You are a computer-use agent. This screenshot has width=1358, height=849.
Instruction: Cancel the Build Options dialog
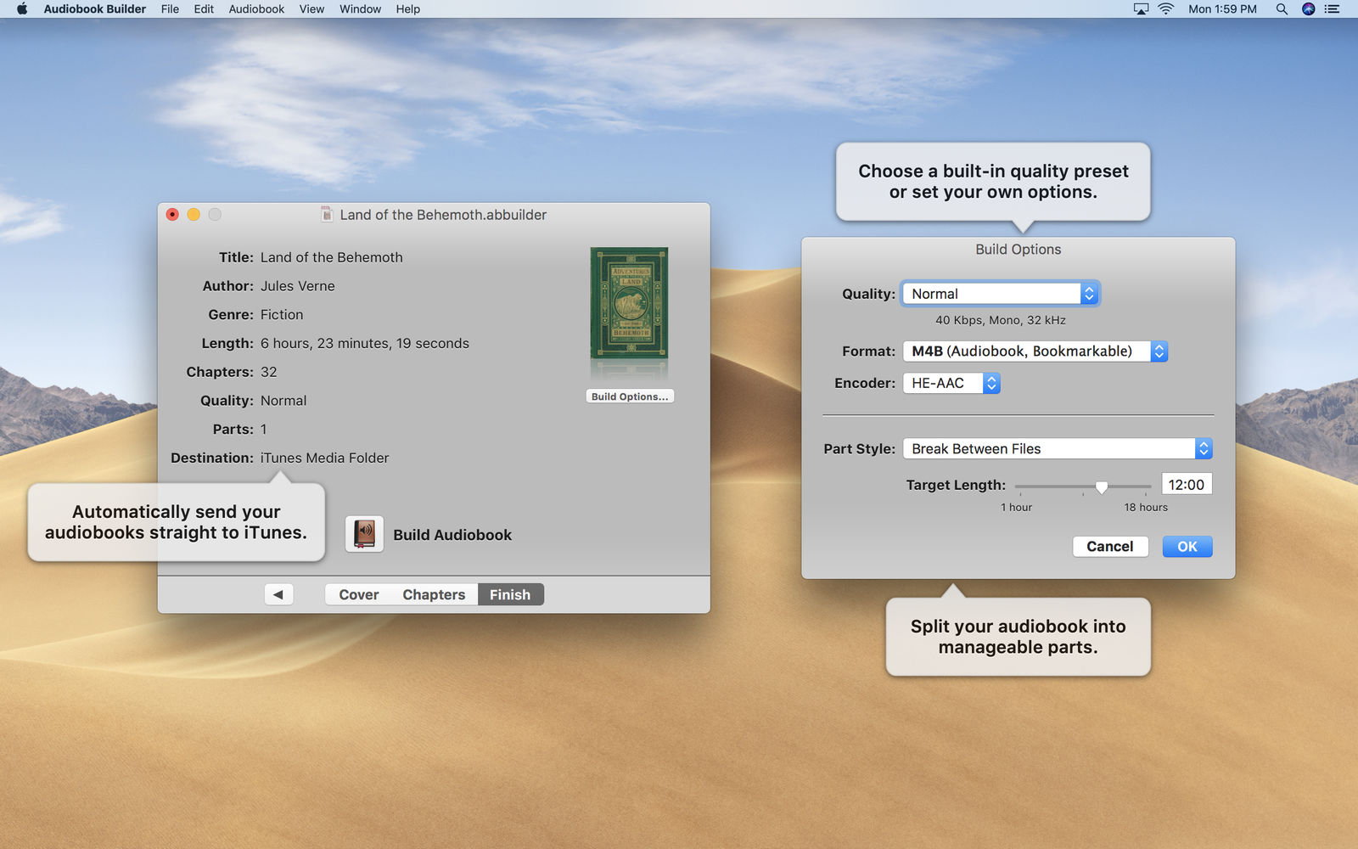[x=1110, y=546]
